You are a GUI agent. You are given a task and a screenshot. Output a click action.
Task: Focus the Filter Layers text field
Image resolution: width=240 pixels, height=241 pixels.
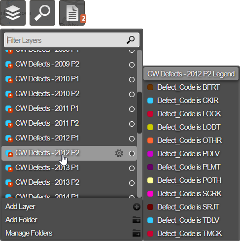click(66, 40)
